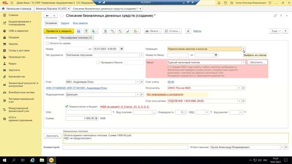The width and height of the screenshot is (292, 164).
Task: Click the help question mark button
Action: [x=285, y=31]
